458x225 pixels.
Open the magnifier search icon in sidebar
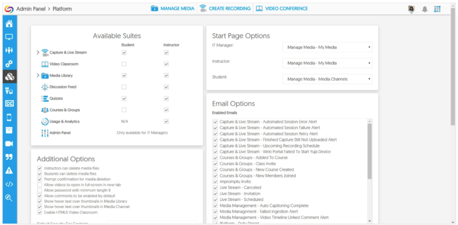pos(9,198)
